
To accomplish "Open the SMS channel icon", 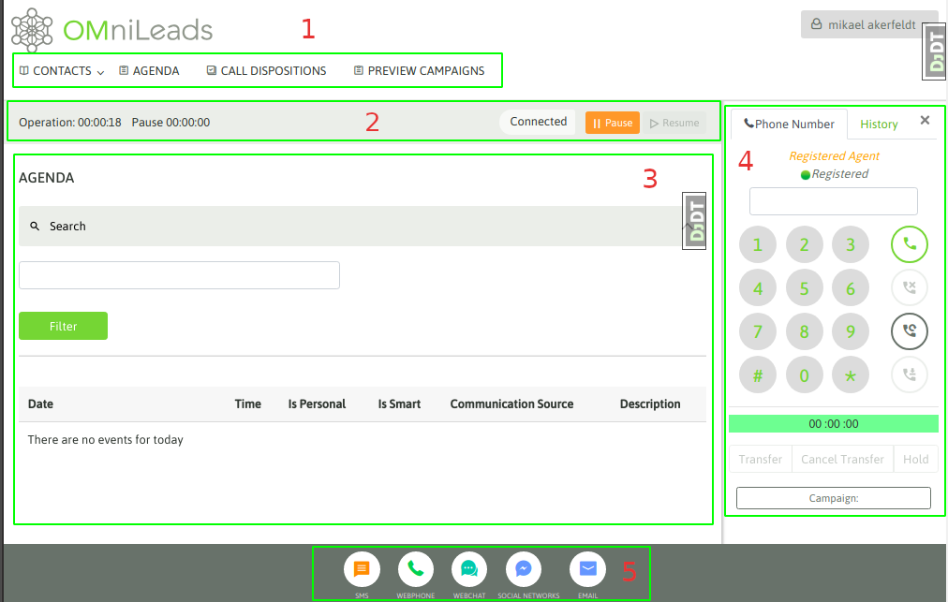I will (x=362, y=569).
